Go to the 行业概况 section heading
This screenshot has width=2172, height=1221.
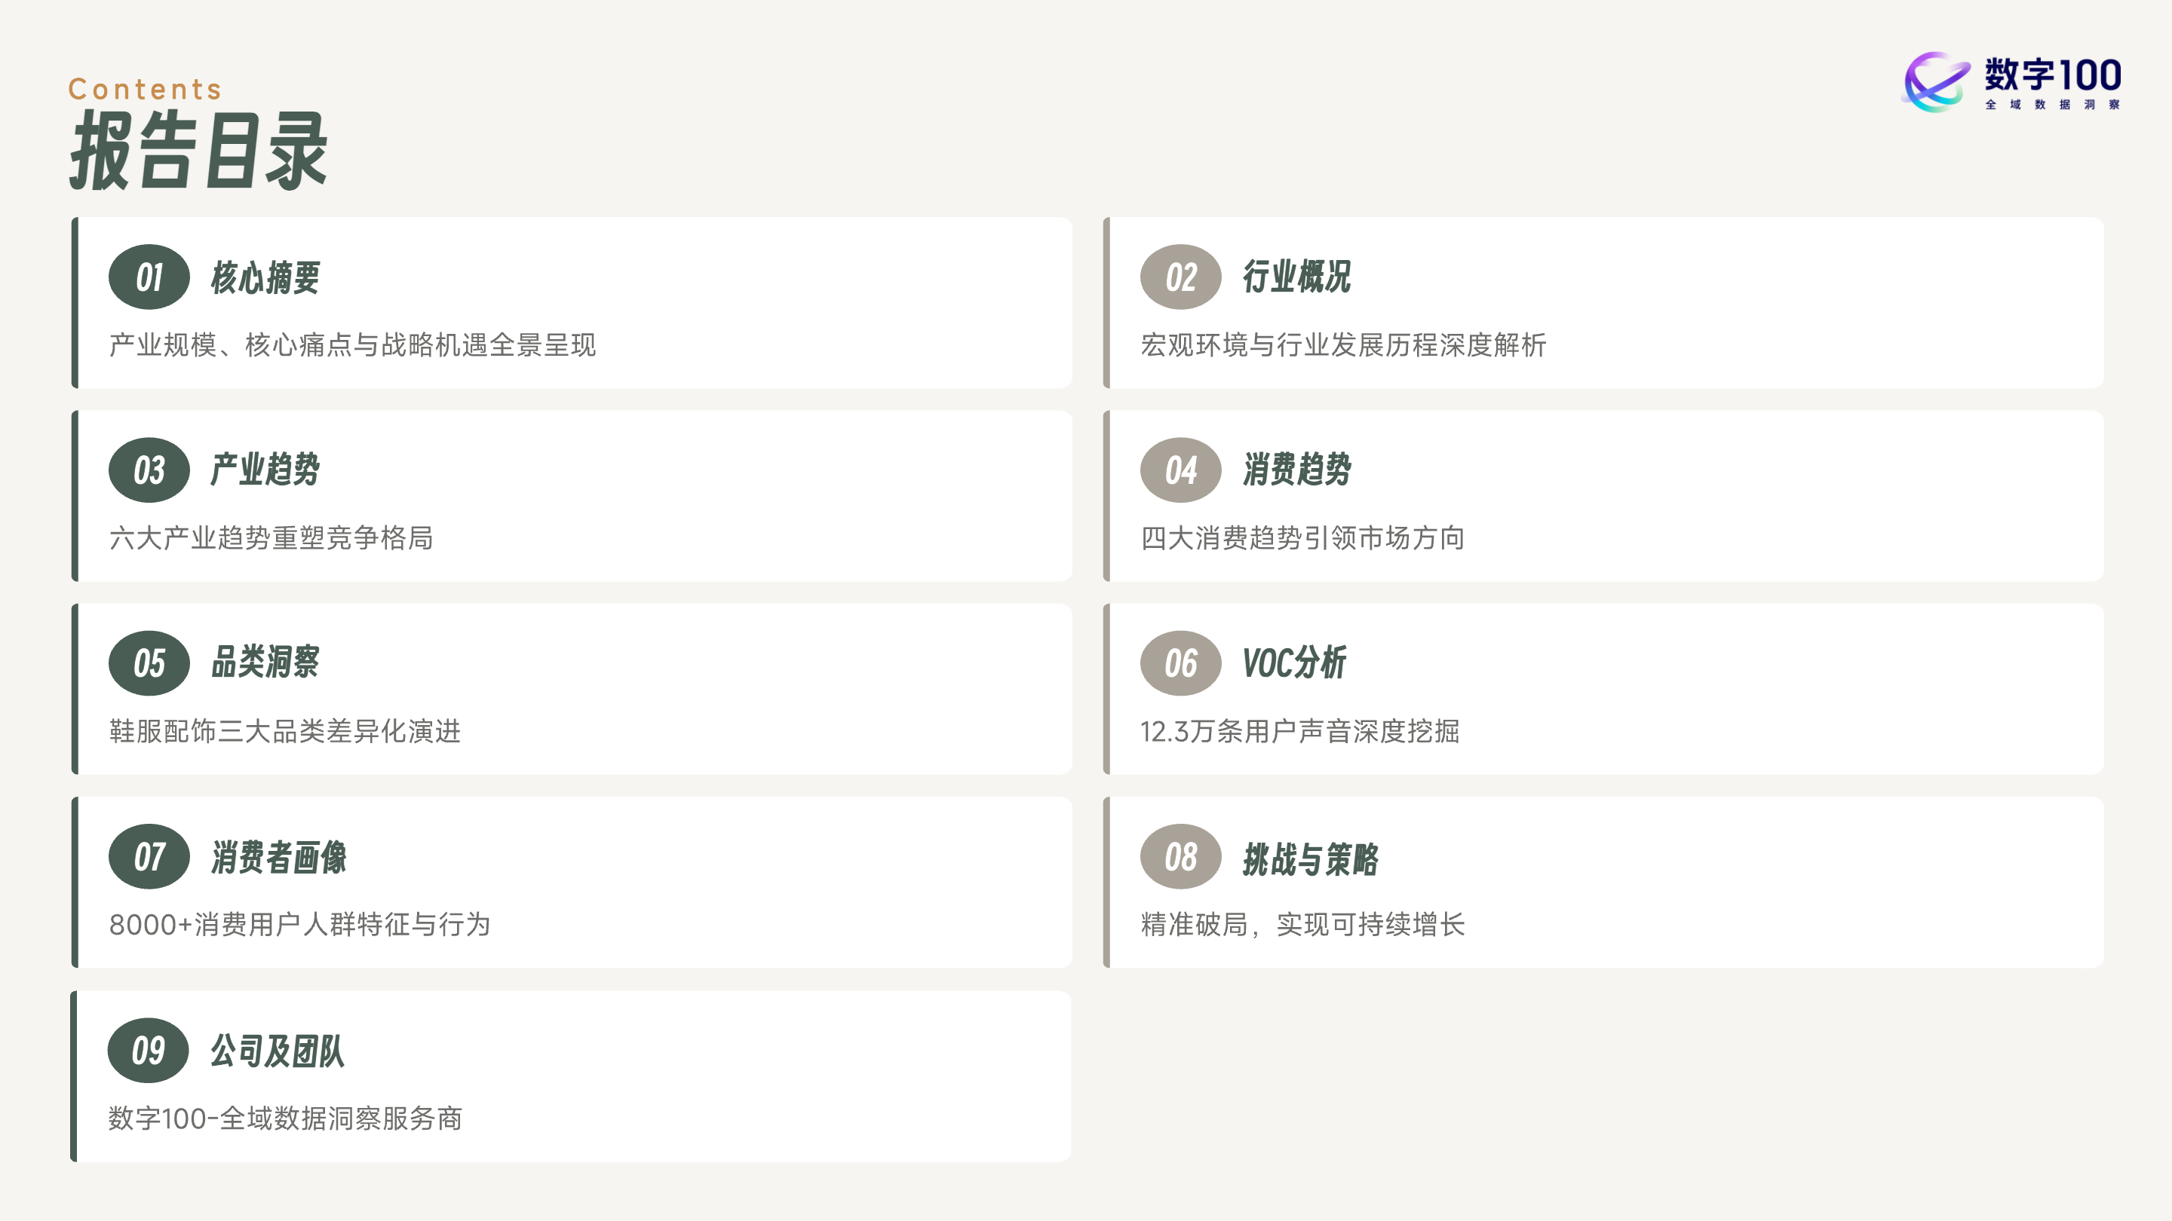(x=1296, y=277)
